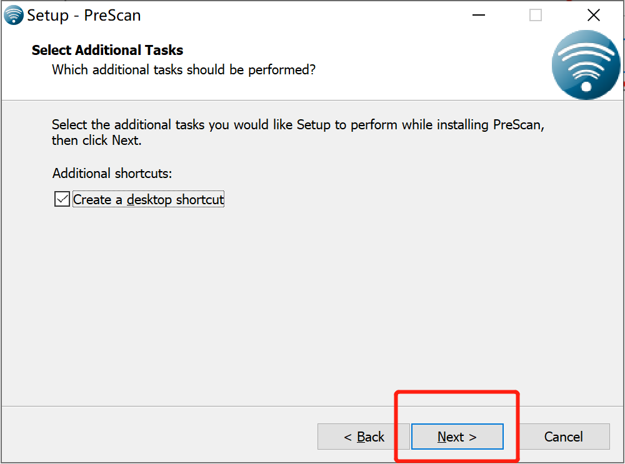Click "Select the additional tasks" instruction sentence
This screenshot has height=464, width=625.
(x=297, y=125)
